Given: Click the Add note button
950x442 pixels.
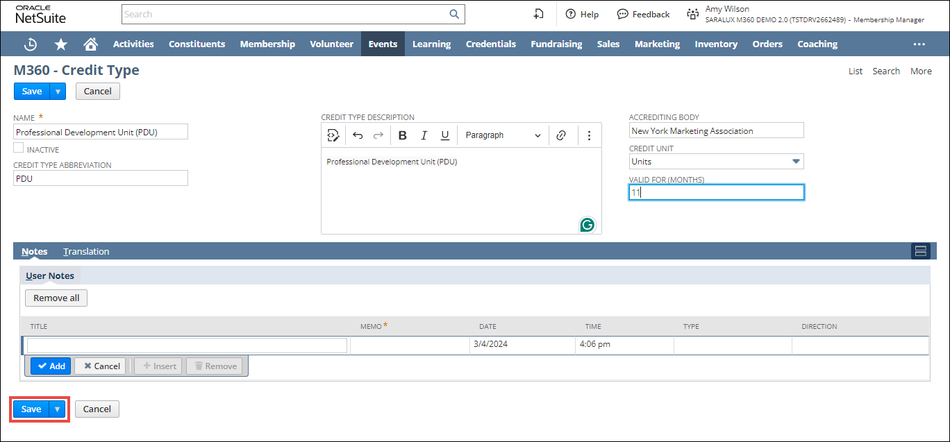Looking at the screenshot, I should coord(51,366).
